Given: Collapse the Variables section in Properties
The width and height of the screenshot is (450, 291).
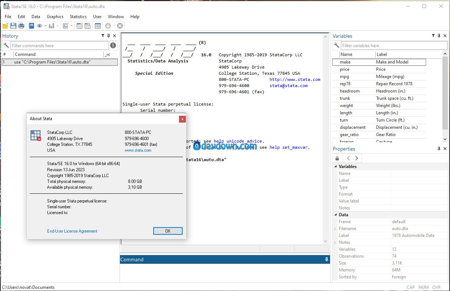Looking at the screenshot, I should coord(335,167).
